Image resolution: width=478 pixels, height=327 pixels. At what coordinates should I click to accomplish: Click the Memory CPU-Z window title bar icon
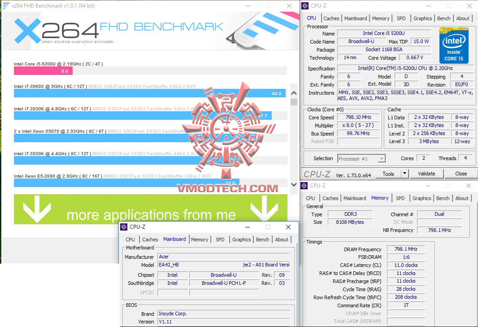(304, 185)
